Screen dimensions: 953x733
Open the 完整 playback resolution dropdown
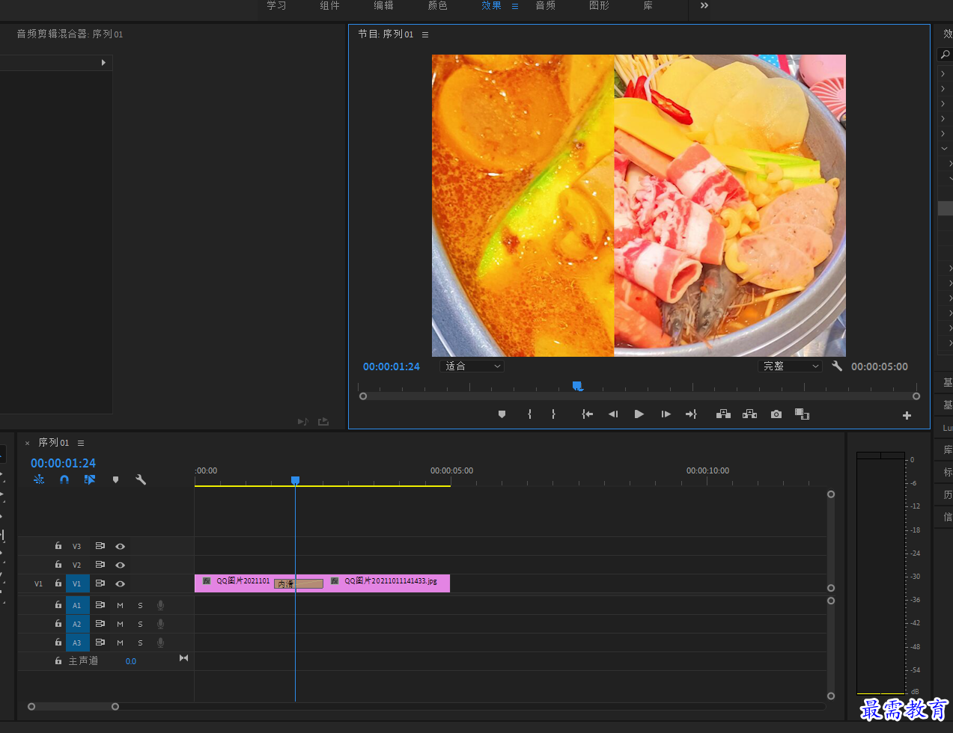pyautogui.click(x=790, y=366)
